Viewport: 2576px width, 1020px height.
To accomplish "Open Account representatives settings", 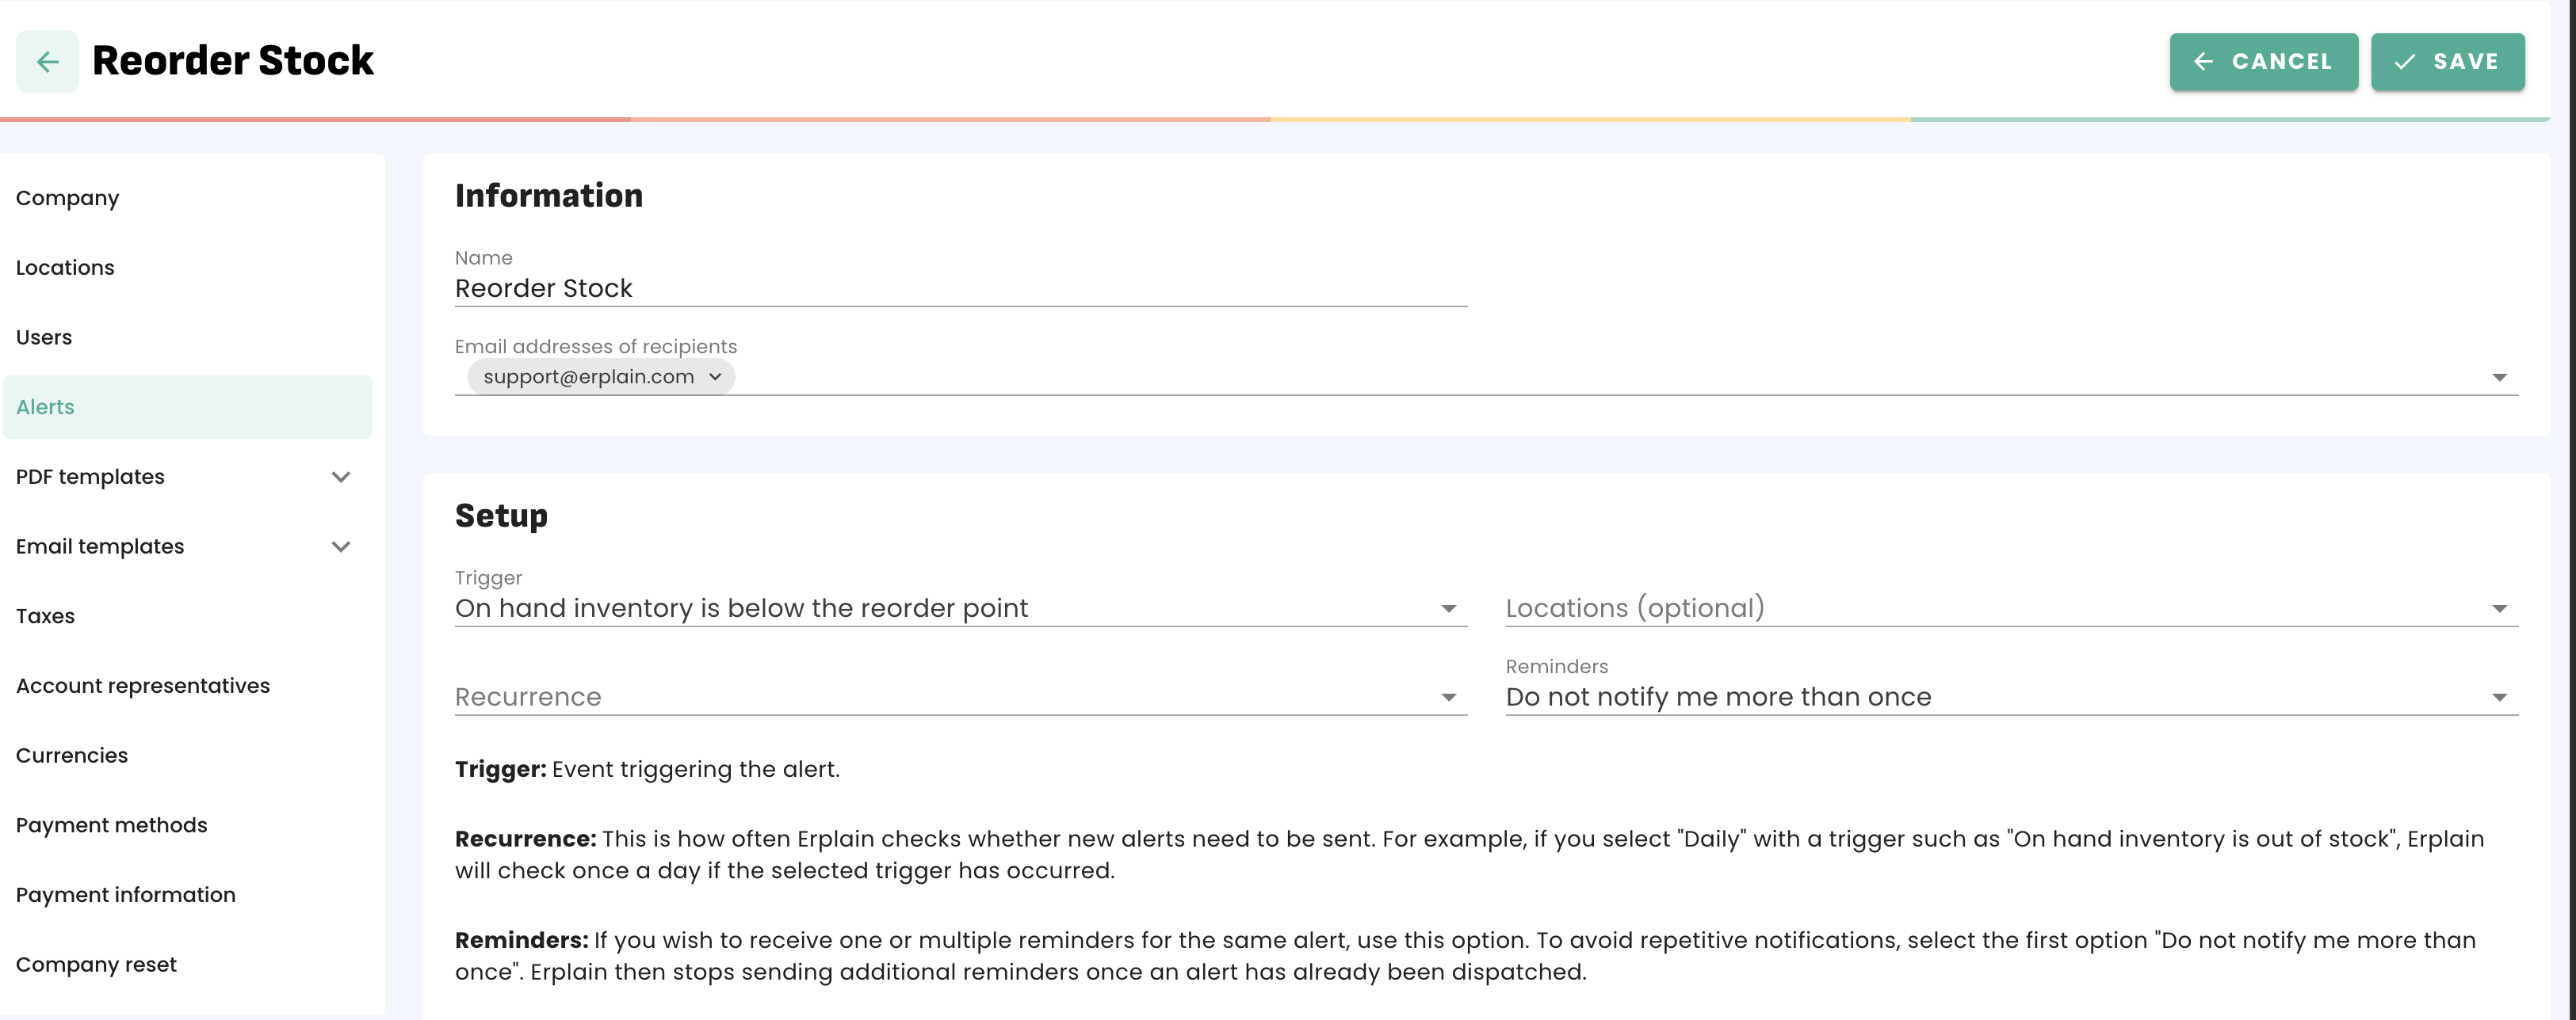I will pyautogui.click(x=142, y=687).
